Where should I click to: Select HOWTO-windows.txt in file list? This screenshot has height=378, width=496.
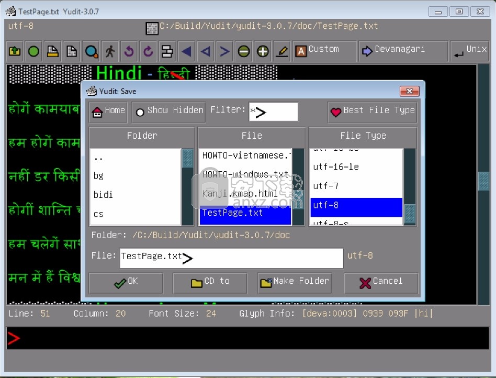[245, 174]
